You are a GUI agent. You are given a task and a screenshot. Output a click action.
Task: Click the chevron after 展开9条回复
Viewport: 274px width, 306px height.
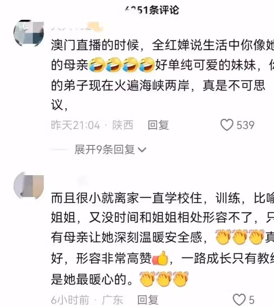[142, 150]
